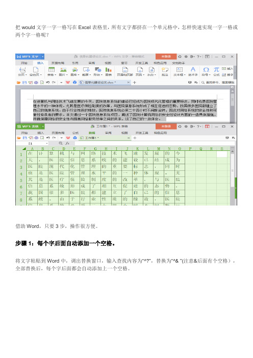Screen dimensions: 253x358
Task: Click Undo in the WPS Spreadsheet toolbar
Action: click(x=48, y=138)
